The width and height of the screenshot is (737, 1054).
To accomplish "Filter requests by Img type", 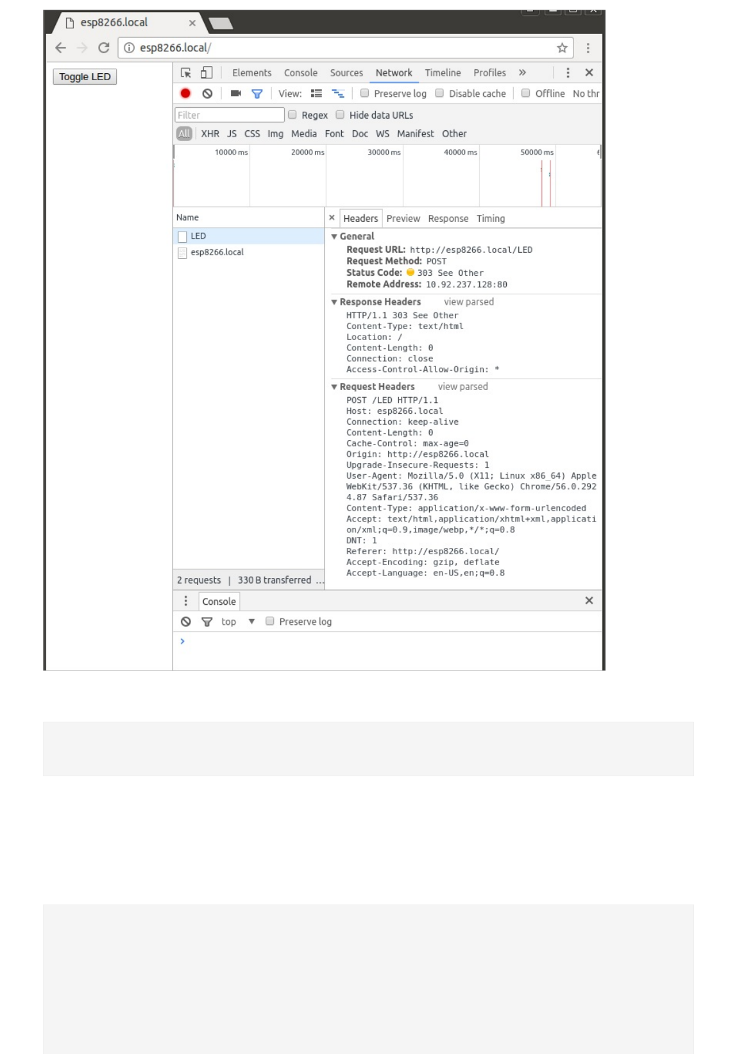I will [275, 134].
